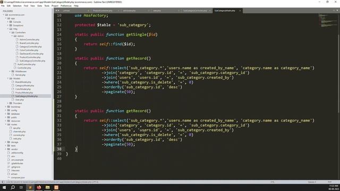Screen dimensions: 340x191
Task: Open ProductModel.php in the sidebar
Action: tap(24, 92)
